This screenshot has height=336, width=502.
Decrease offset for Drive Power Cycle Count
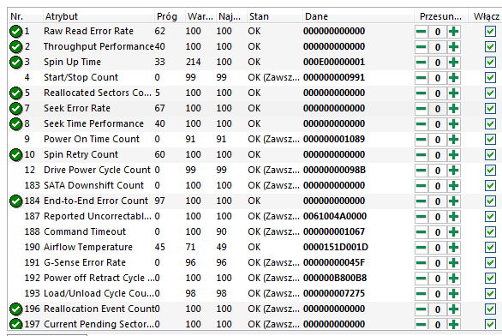pos(421,170)
